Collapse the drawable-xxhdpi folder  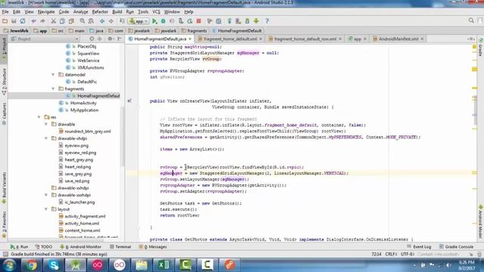[46, 195]
